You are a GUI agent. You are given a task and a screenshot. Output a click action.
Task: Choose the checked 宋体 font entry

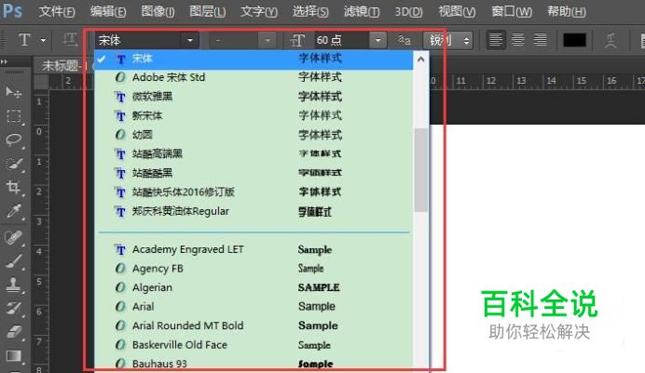pos(254,60)
